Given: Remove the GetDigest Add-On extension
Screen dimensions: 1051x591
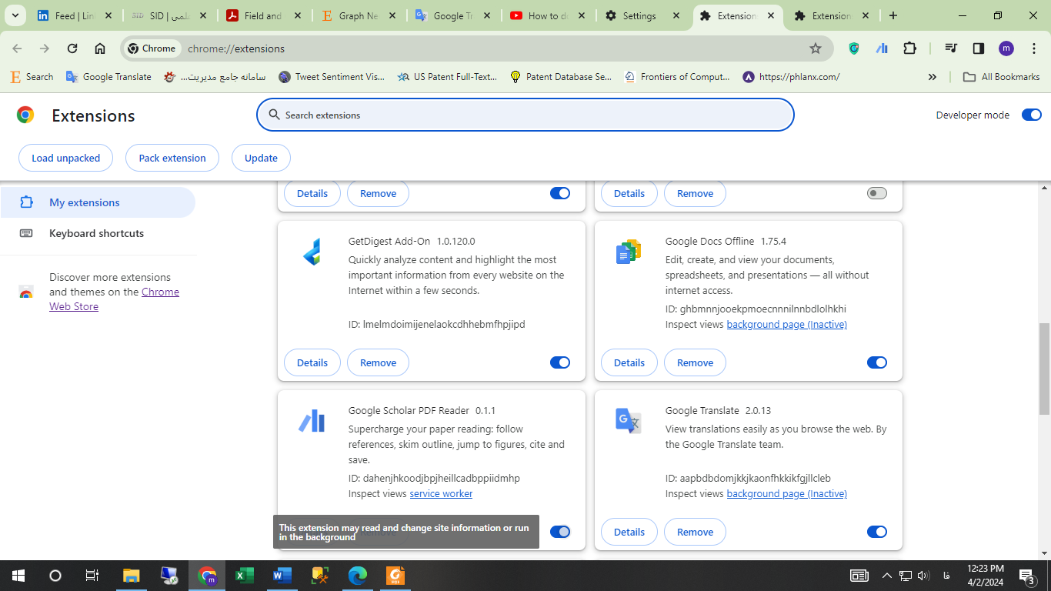Looking at the screenshot, I should pyautogui.click(x=378, y=362).
